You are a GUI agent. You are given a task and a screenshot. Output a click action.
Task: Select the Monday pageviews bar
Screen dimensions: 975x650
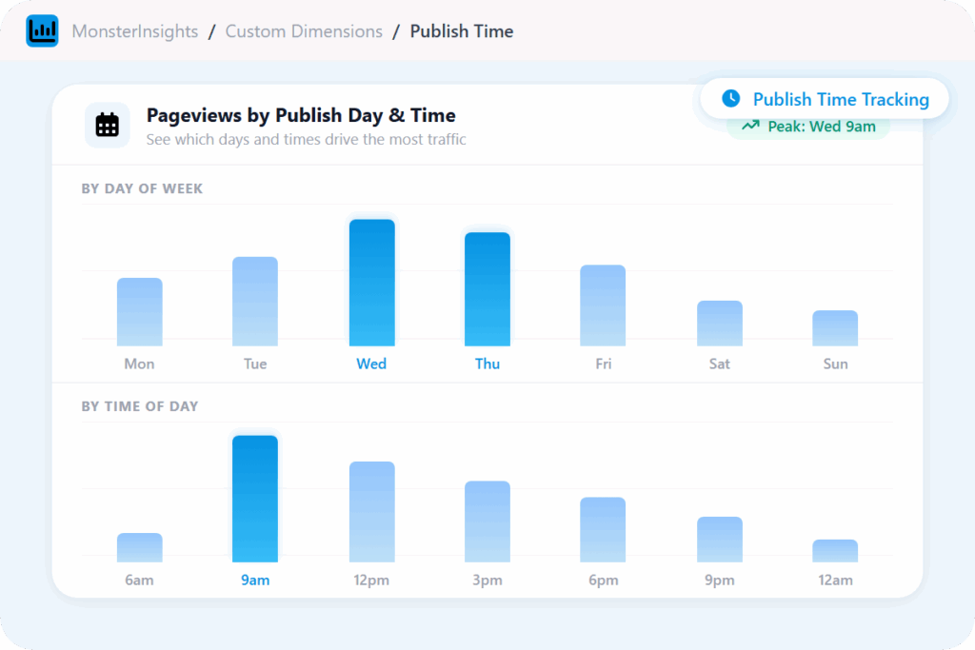click(x=140, y=312)
